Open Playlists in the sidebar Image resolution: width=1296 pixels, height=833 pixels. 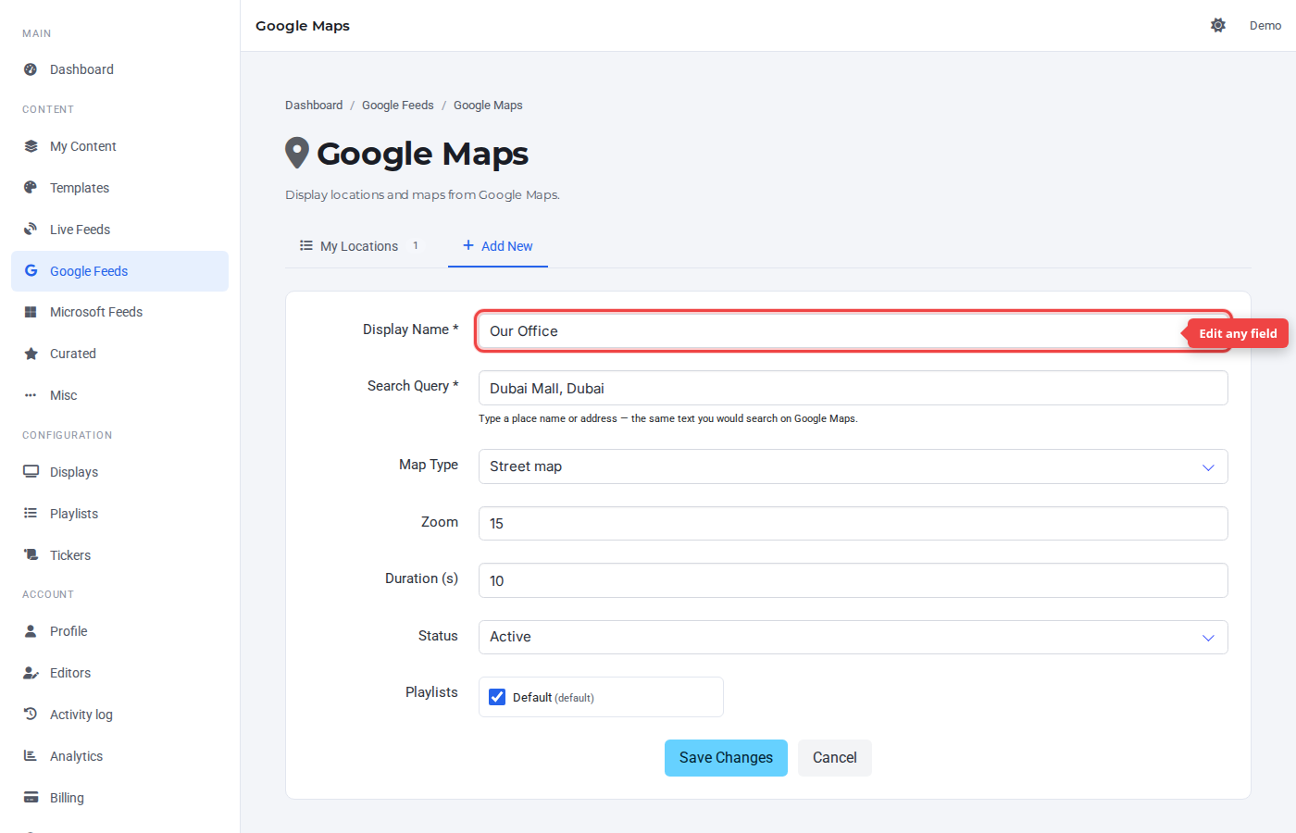point(119,514)
